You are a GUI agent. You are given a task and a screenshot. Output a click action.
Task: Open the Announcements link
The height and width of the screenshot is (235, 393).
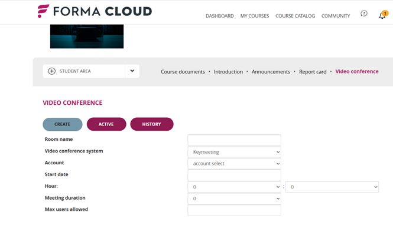(271, 72)
